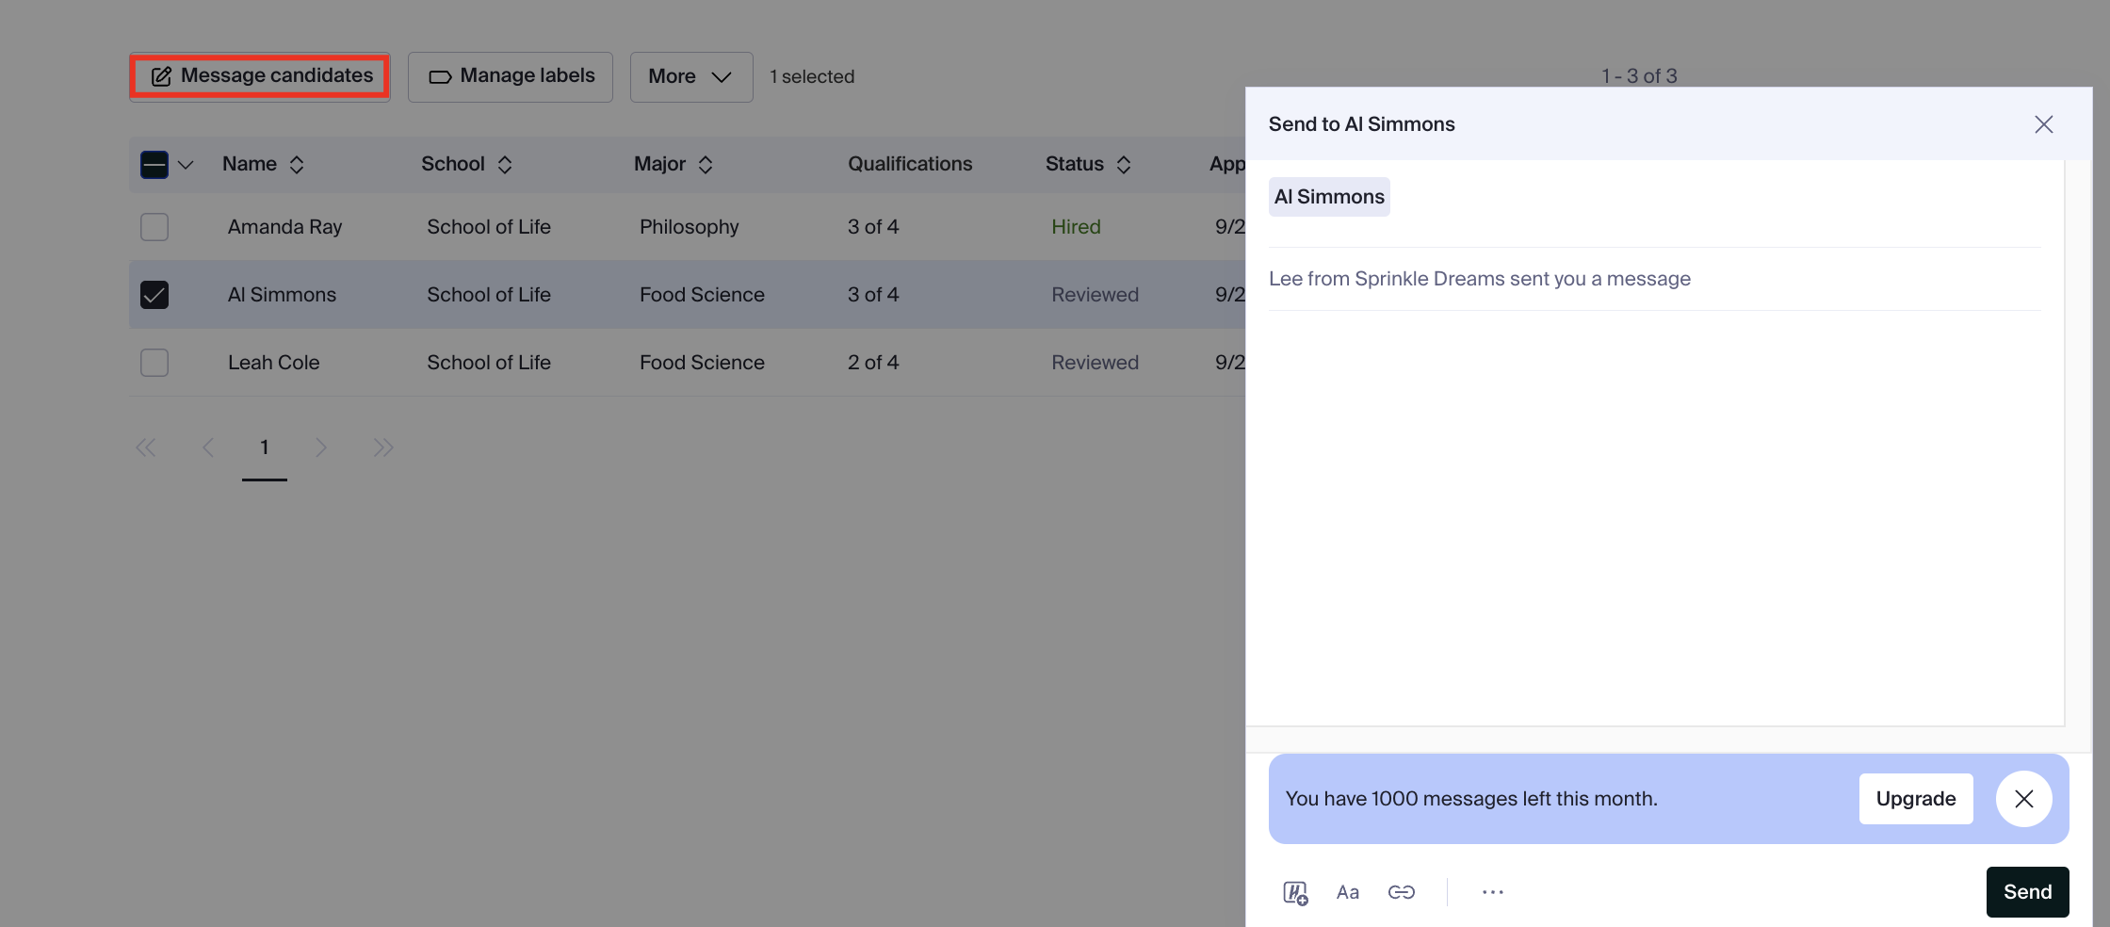
Task: Expand the selection options chevron beside select-all
Action: (186, 165)
